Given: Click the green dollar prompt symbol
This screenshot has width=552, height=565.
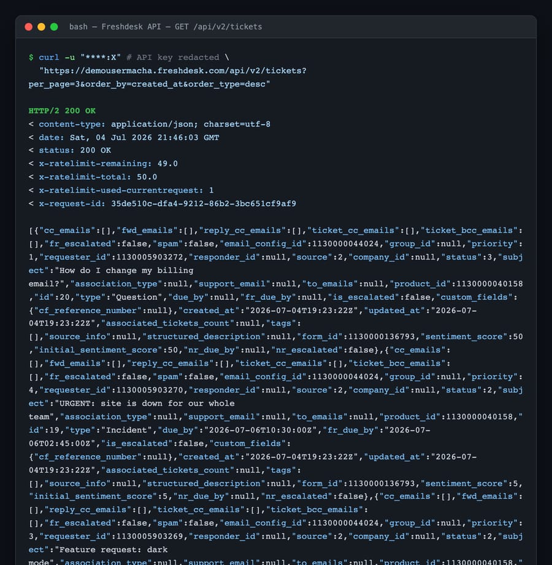Looking at the screenshot, I should 31,57.
